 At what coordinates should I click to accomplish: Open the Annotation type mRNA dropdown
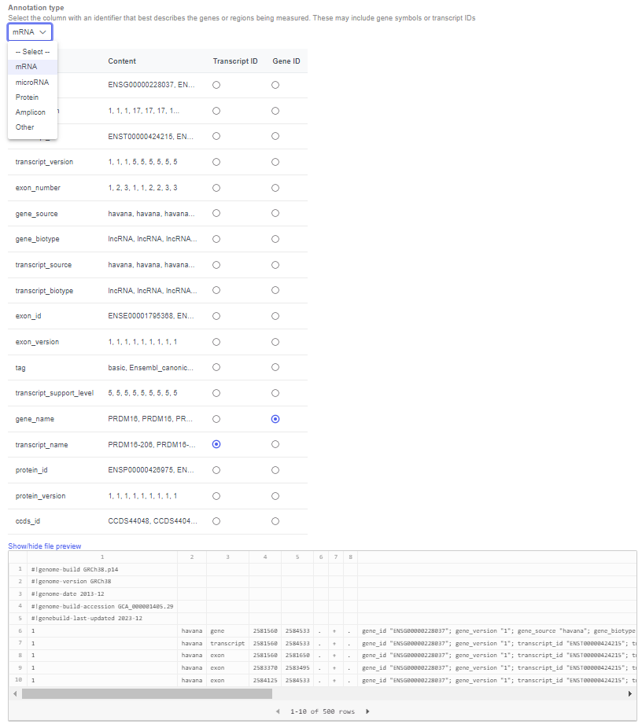pyautogui.click(x=30, y=32)
